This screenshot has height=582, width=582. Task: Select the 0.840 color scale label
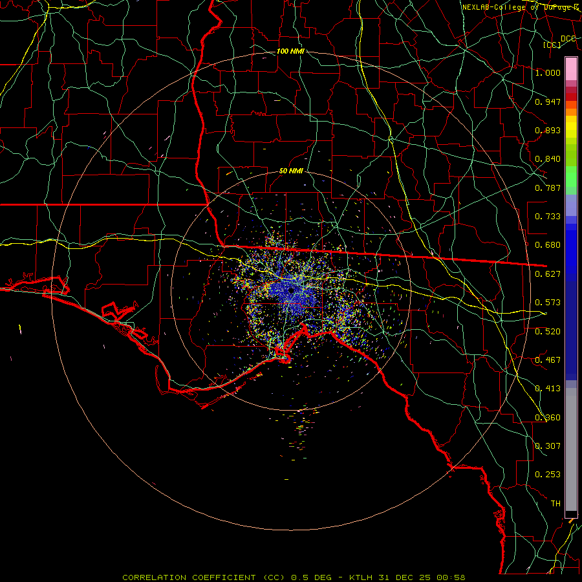pyautogui.click(x=548, y=159)
